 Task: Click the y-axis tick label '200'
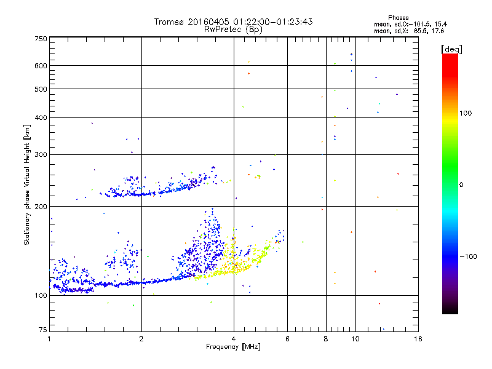click(x=41, y=207)
